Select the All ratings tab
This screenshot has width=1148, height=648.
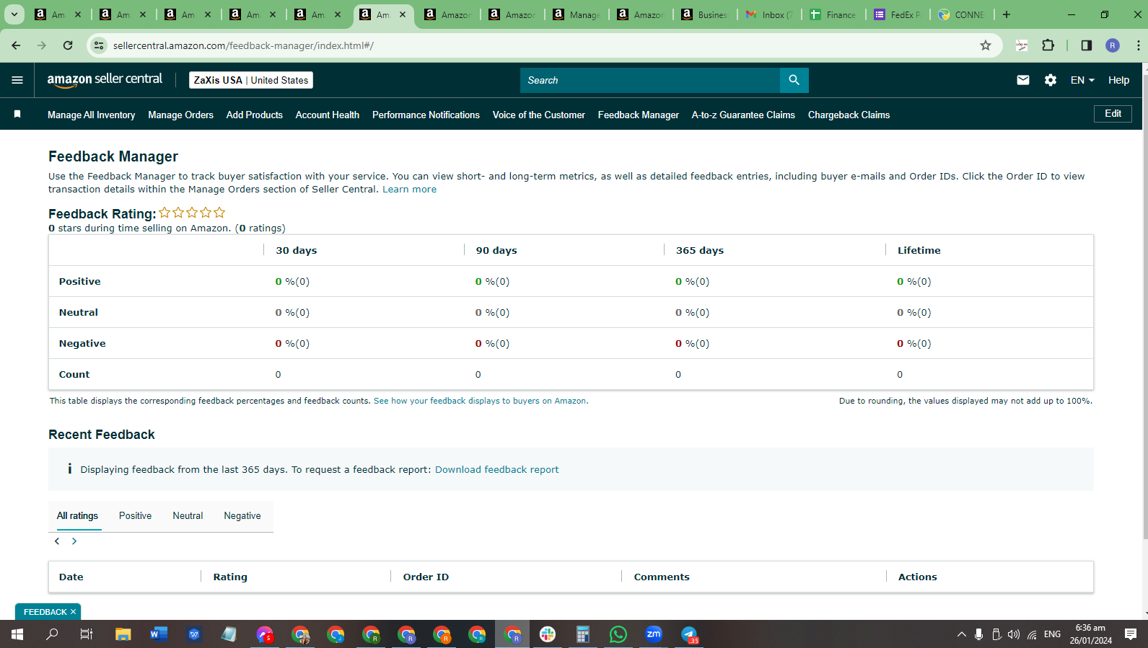point(77,516)
